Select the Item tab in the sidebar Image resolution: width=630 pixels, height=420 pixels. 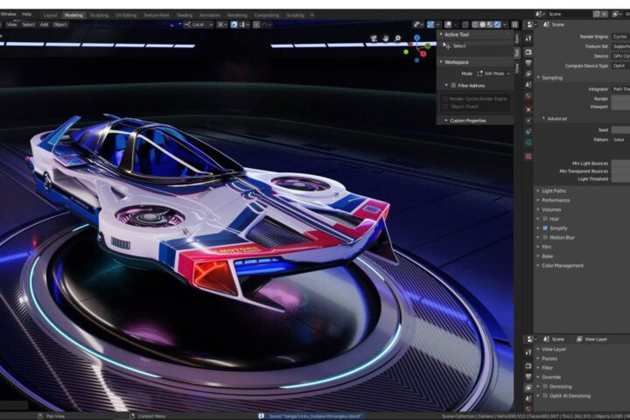[517, 38]
